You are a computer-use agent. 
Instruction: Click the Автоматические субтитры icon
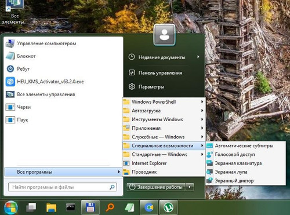click(209, 146)
